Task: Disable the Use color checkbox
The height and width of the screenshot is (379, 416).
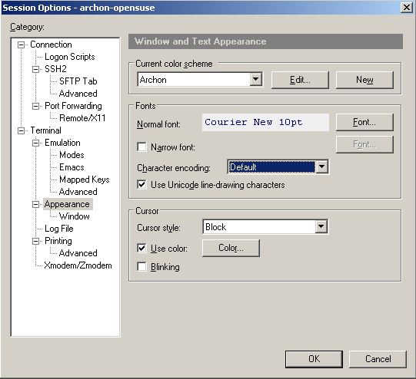Action: pyautogui.click(x=141, y=249)
